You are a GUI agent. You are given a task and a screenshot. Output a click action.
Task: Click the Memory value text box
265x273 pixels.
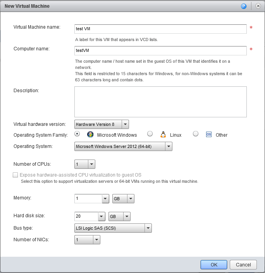88,199
